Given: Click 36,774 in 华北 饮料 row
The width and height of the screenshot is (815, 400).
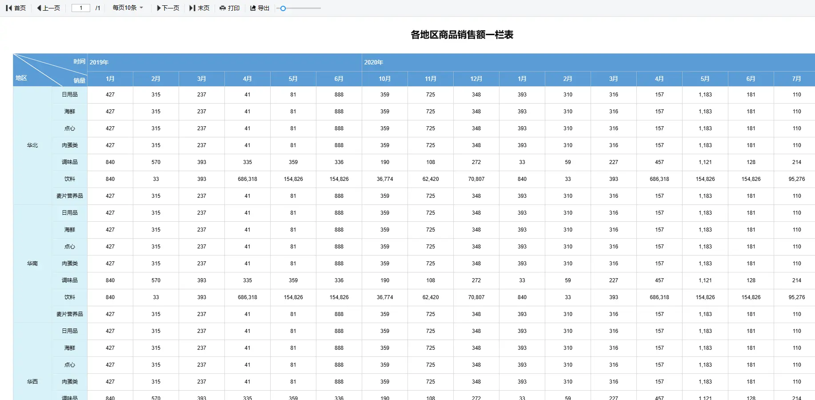Looking at the screenshot, I should pyautogui.click(x=385, y=179).
